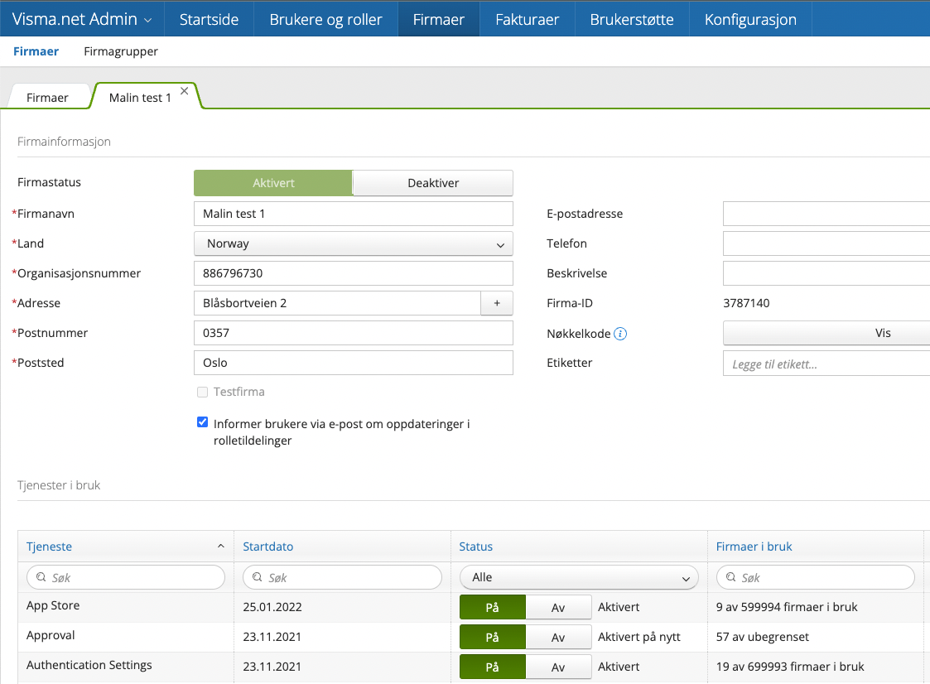Close the Malin test 1 tab
930x684 pixels.
coord(185,91)
